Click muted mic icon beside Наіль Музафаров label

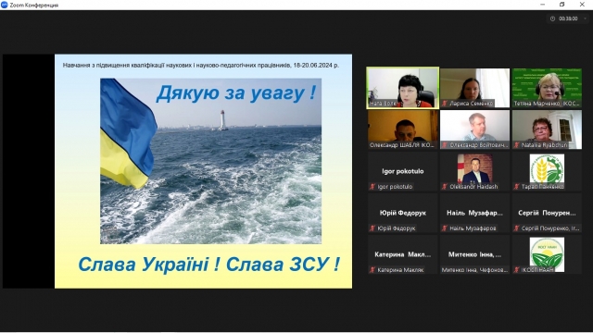coord(445,228)
